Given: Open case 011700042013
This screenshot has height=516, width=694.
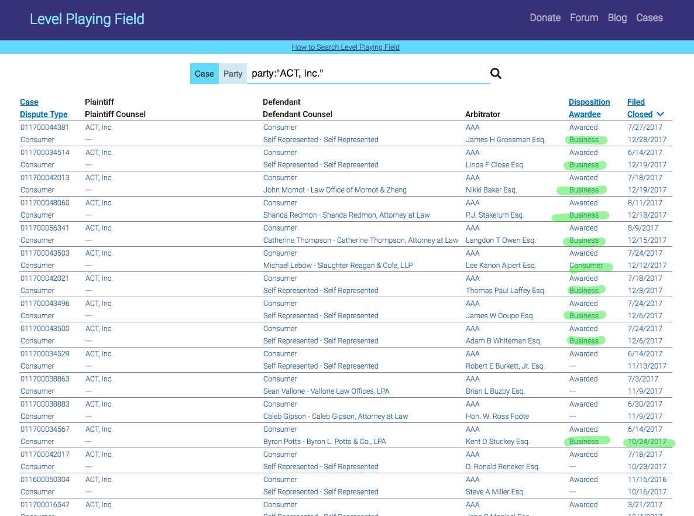Looking at the screenshot, I should (x=44, y=178).
